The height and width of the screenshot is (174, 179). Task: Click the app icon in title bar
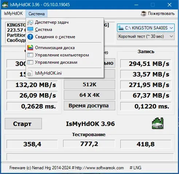[5, 5]
